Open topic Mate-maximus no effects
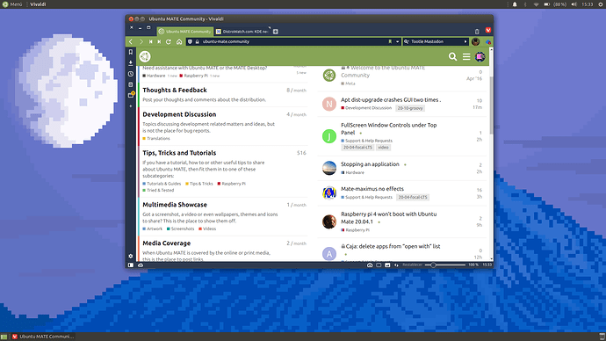This screenshot has height=341, width=606. (372, 189)
